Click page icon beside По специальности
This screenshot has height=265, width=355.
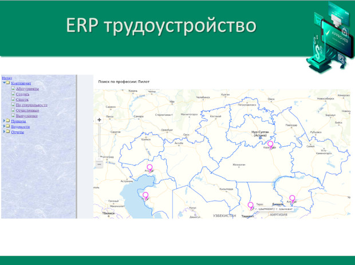[x=13, y=105]
